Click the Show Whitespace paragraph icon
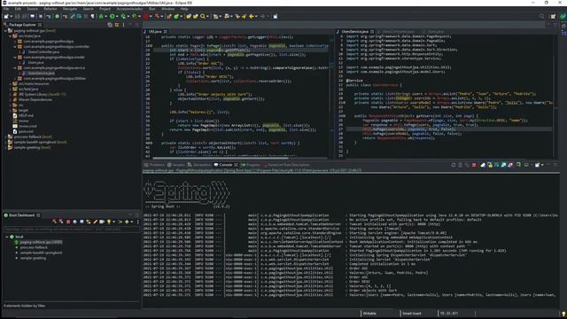Screen dimensions: 567x319 (x=92, y=16)
